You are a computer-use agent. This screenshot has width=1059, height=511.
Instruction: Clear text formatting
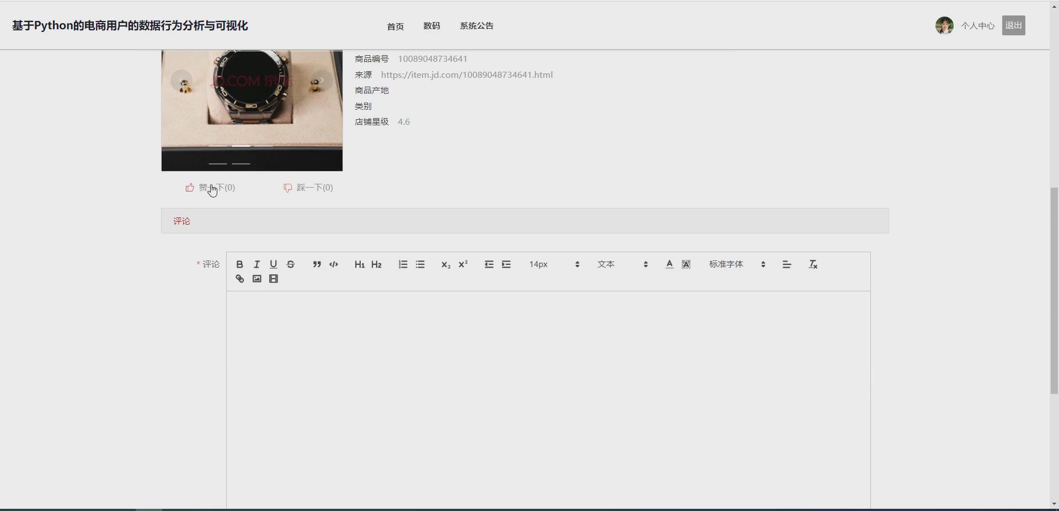click(x=813, y=264)
